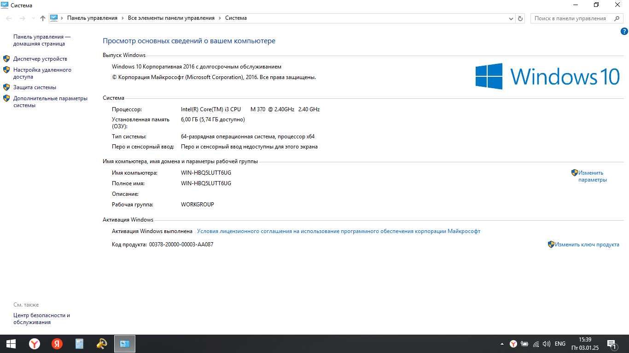Click product ID '00378-20000-00003-AA087'
The height and width of the screenshot is (353, 629).
point(181,245)
